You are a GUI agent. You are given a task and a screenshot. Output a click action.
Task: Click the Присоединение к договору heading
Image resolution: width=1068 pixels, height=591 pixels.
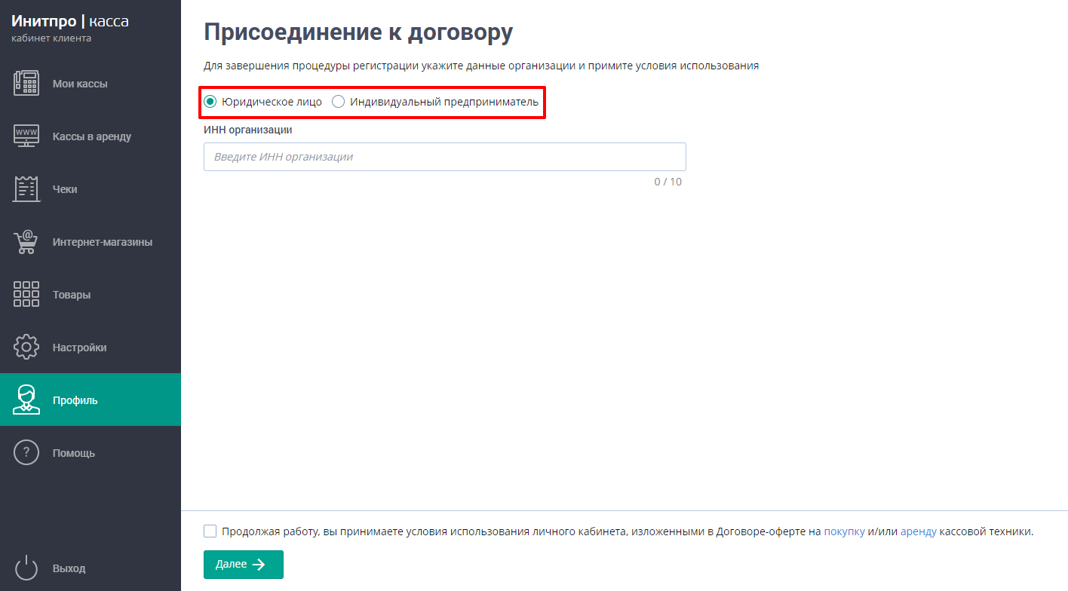point(358,32)
